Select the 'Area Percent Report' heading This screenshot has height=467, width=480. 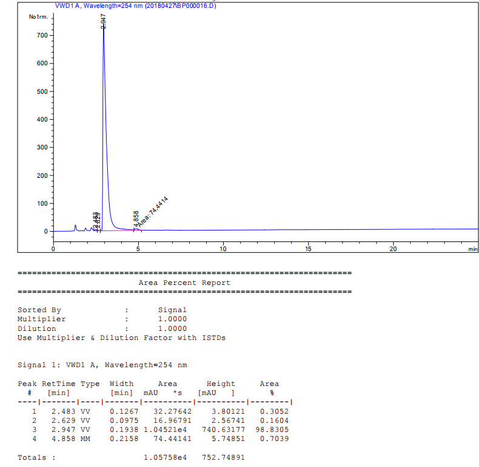tap(184, 282)
